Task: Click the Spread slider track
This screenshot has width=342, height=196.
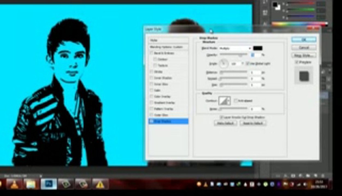Action: coord(234,78)
